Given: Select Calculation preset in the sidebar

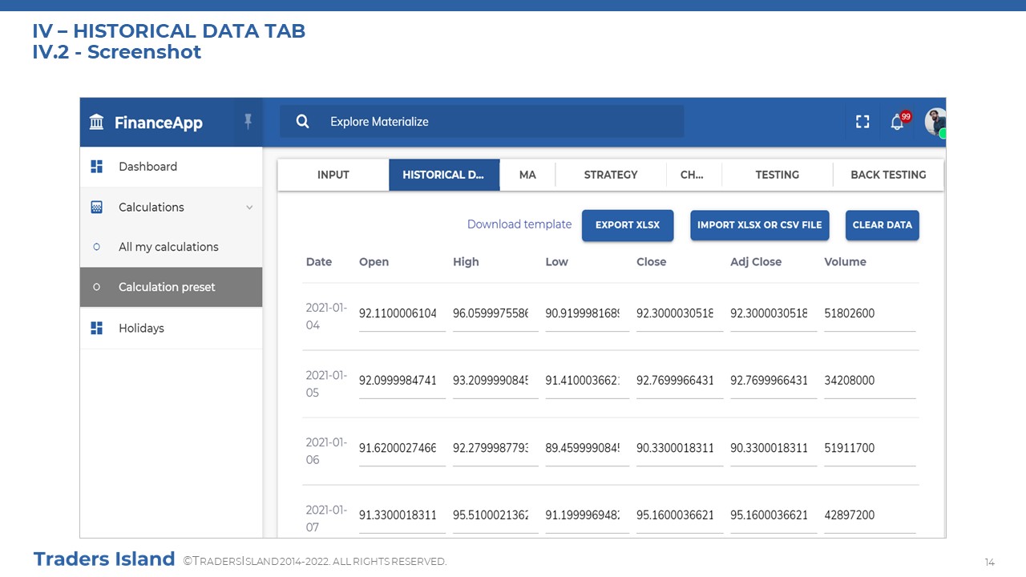Looking at the screenshot, I should [172, 287].
